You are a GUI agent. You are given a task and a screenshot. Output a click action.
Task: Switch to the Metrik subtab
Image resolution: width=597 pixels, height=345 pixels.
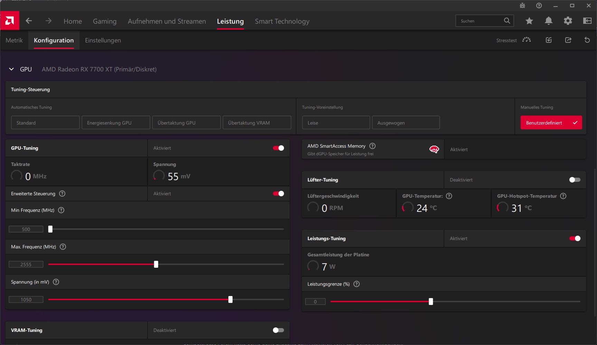click(14, 40)
